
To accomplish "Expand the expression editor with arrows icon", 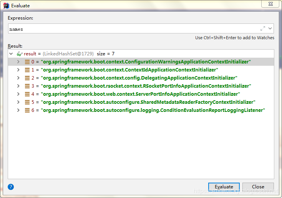I will click(262, 28).
